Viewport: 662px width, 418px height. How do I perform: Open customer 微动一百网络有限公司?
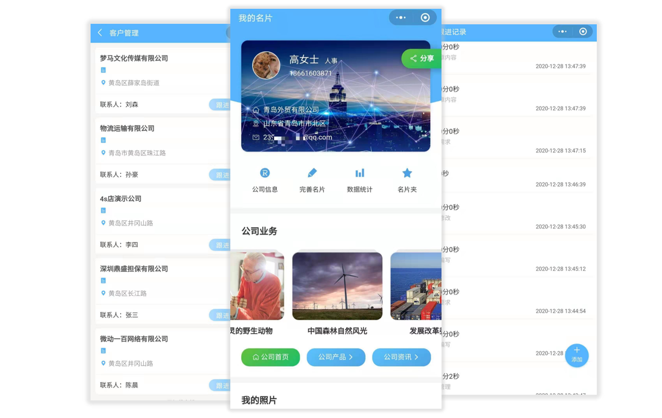(x=134, y=339)
